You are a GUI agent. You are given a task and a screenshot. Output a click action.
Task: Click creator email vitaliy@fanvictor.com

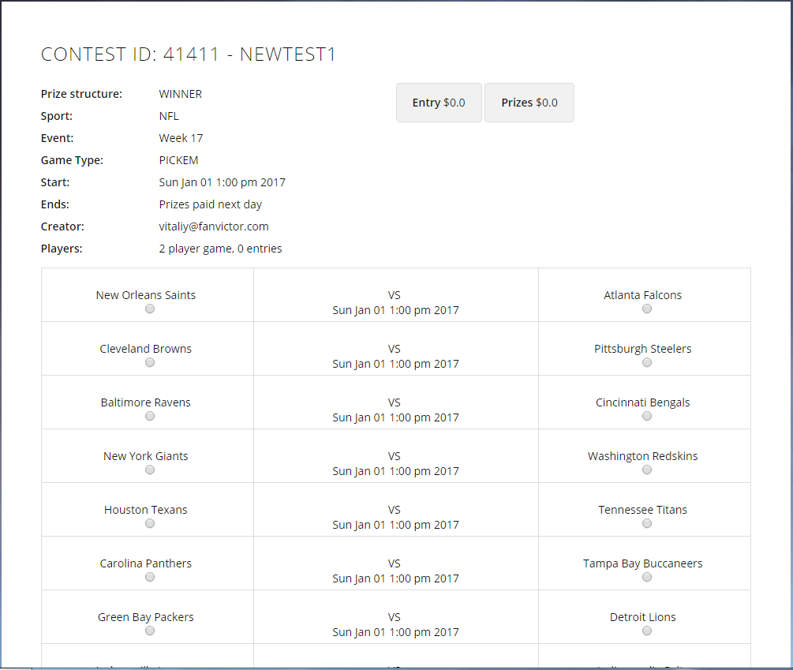click(214, 226)
